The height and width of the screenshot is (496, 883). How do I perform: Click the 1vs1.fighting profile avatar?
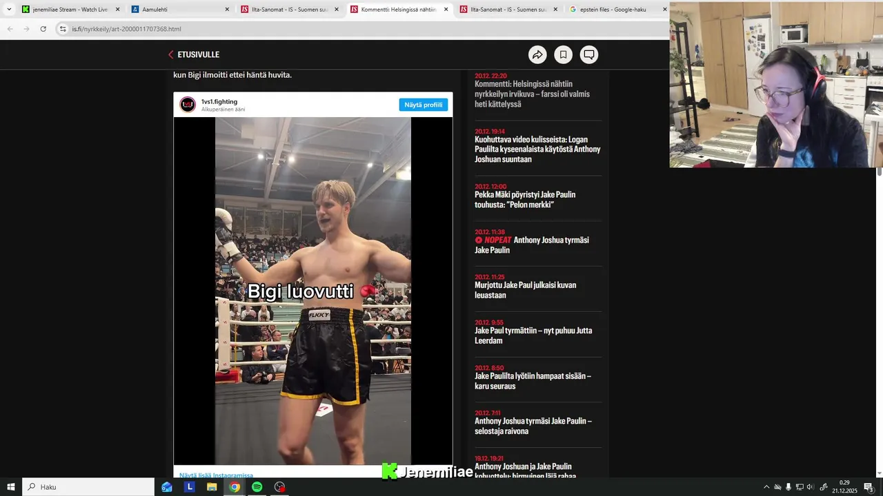[188, 104]
